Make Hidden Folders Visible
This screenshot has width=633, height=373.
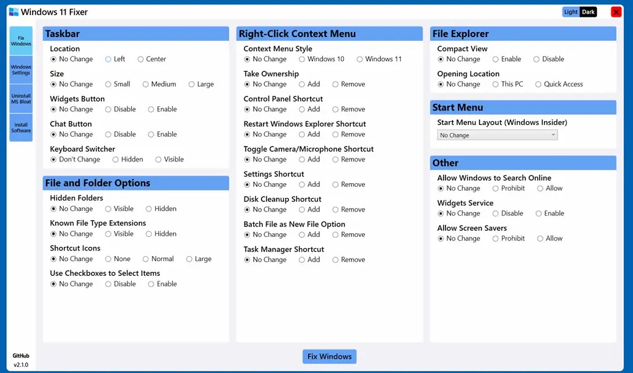point(119,208)
